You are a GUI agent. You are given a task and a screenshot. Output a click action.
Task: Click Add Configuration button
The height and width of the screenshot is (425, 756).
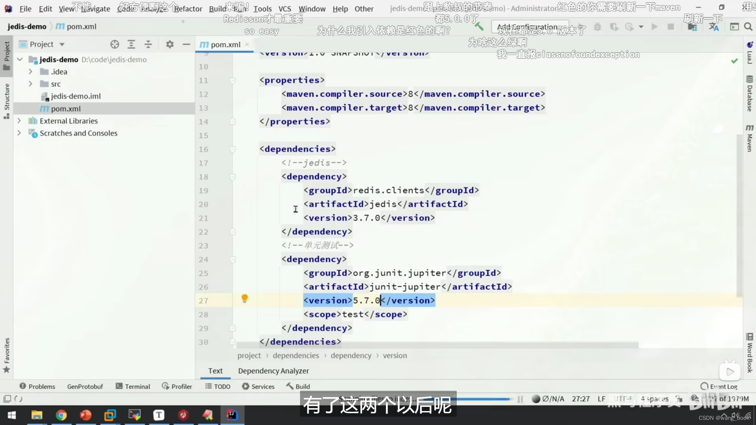pyautogui.click(x=530, y=27)
